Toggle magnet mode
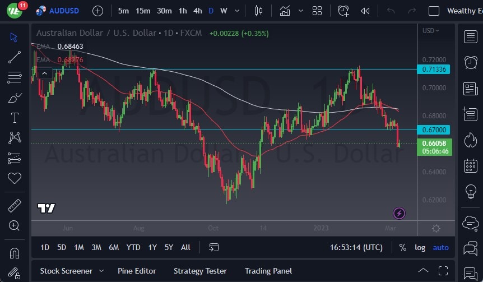Viewport: 483px width, 282px height. (15, 253)
